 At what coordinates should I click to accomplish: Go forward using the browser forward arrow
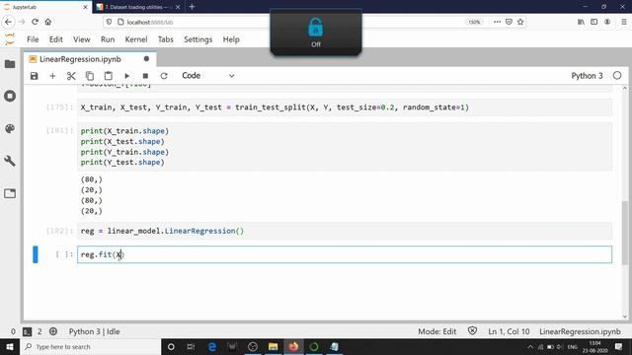pyautogui.click(x=22, y=22)
